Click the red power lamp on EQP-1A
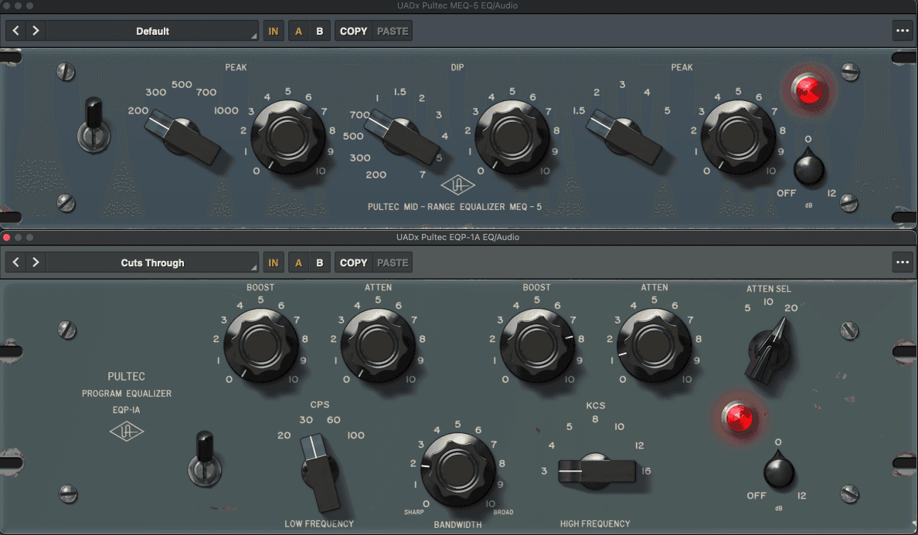The width and height of the screenshot is (918, 535). (738, 418)
